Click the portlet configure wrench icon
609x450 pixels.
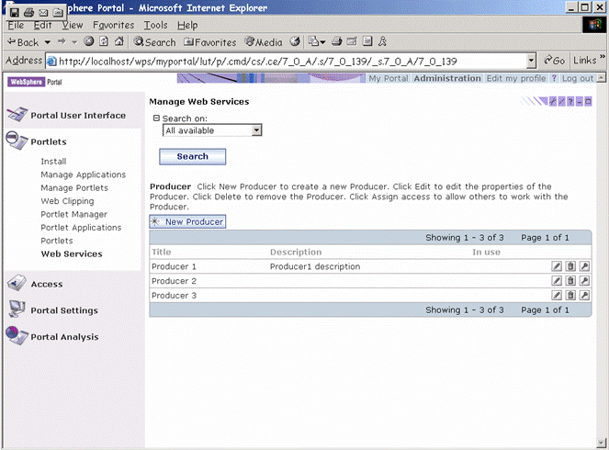pyautogui.click(x=552, y=102)
